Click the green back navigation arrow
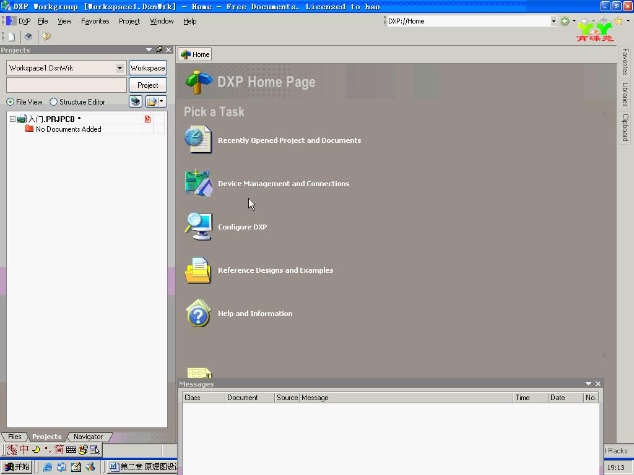Screen dimensions: 634x475 (565, 21)
